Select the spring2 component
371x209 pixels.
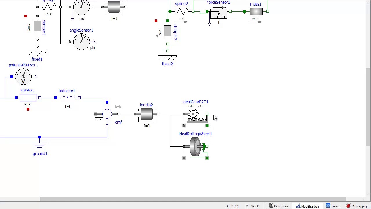pos(181,12)
